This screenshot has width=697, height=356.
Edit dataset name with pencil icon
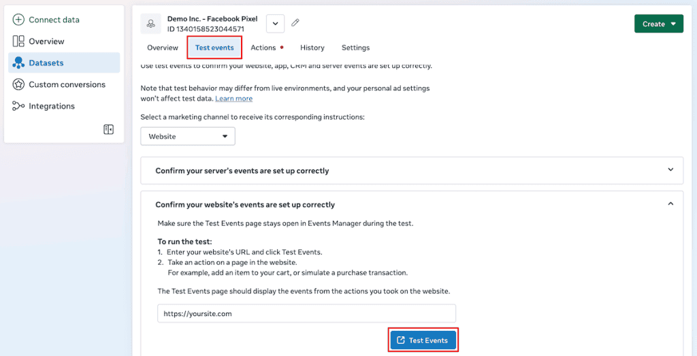pyautogui.click(x=295, y=22)
